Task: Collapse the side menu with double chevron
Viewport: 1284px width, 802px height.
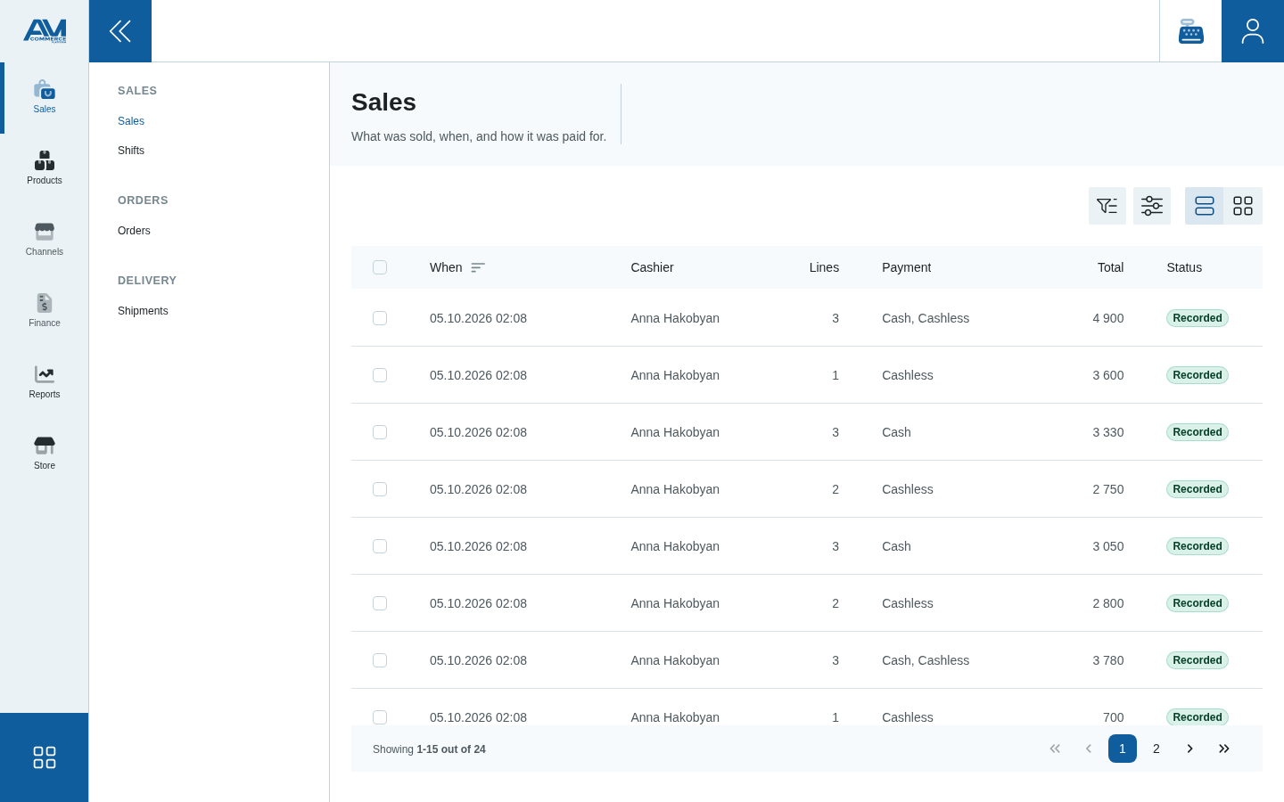Action: pyautogui.click(x=120, y=31)
